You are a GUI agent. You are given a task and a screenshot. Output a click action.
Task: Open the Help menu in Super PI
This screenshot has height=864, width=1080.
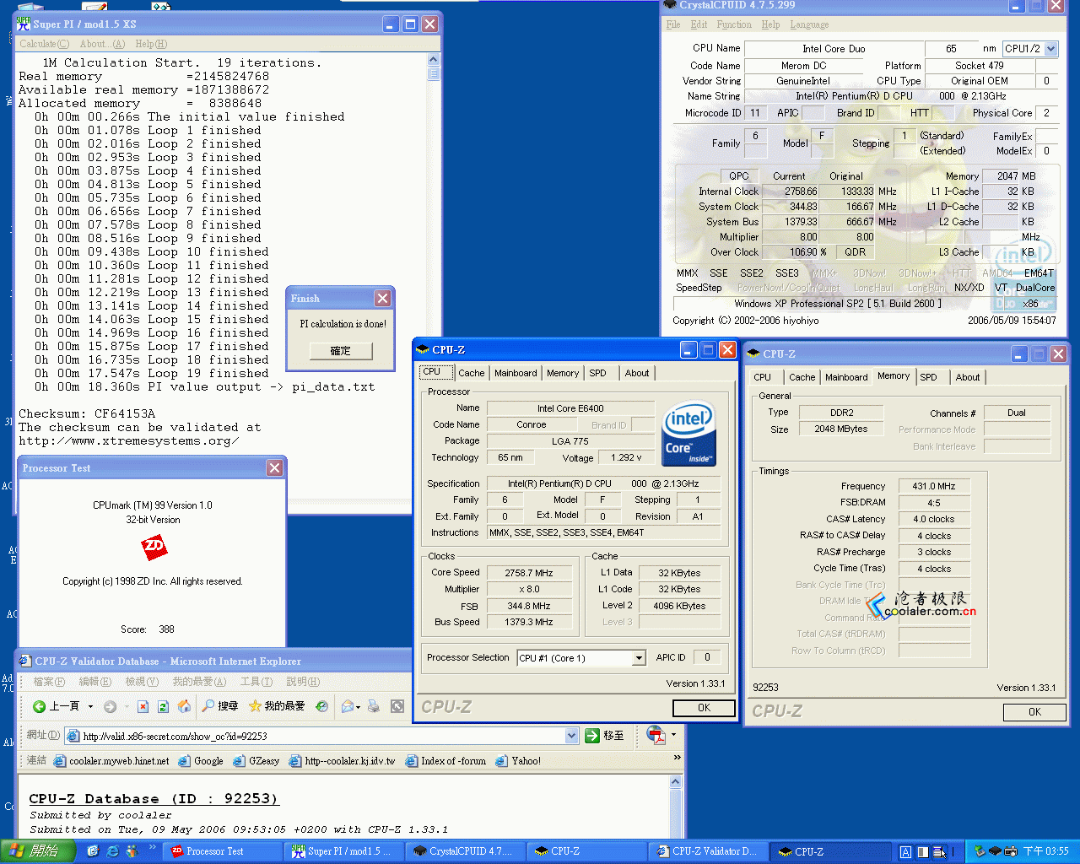[151, 44]
